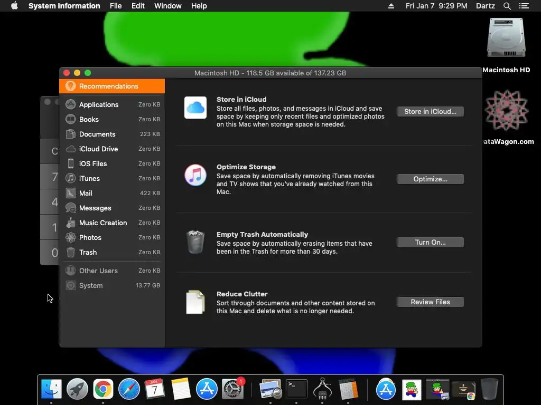This screenshot has width=541, height=405.
Task: Click the 223 KB Documents size value
Action: click(150, 134)
